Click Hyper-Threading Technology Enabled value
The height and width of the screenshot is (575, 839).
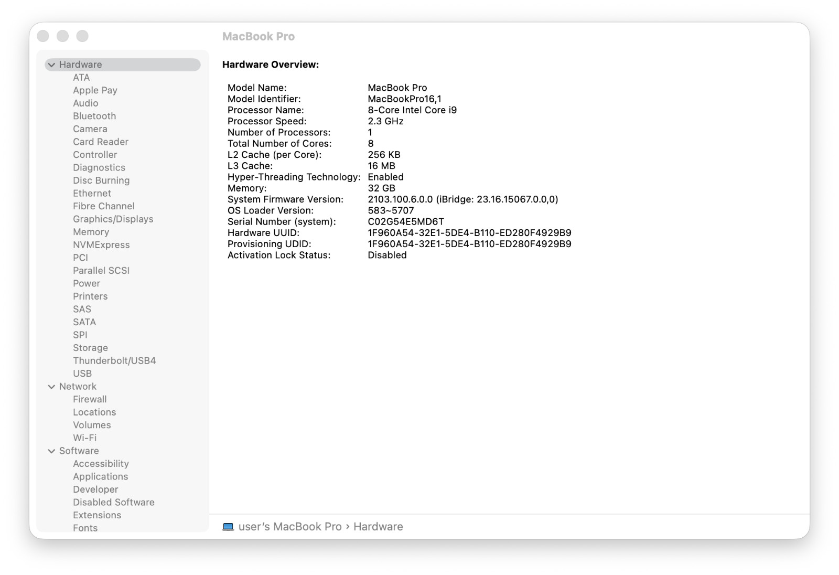[x=385, y=177]
